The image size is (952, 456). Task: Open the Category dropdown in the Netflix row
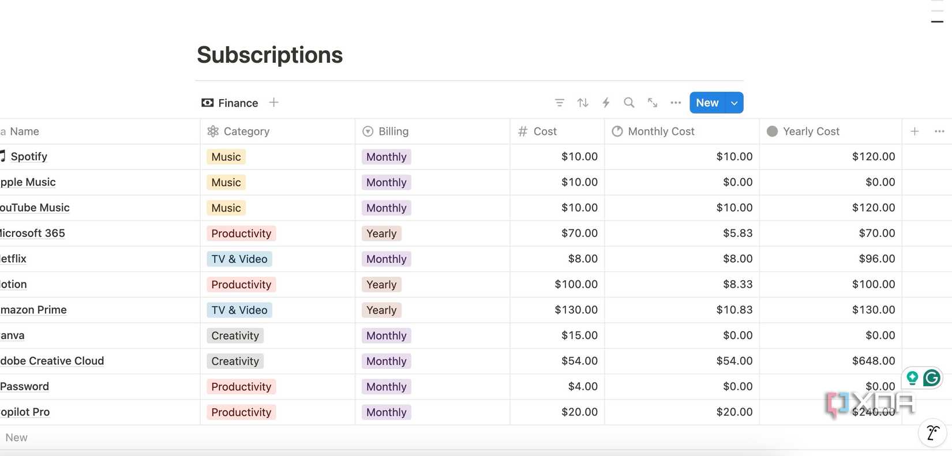pyautogui.click(x=239, y=259)
